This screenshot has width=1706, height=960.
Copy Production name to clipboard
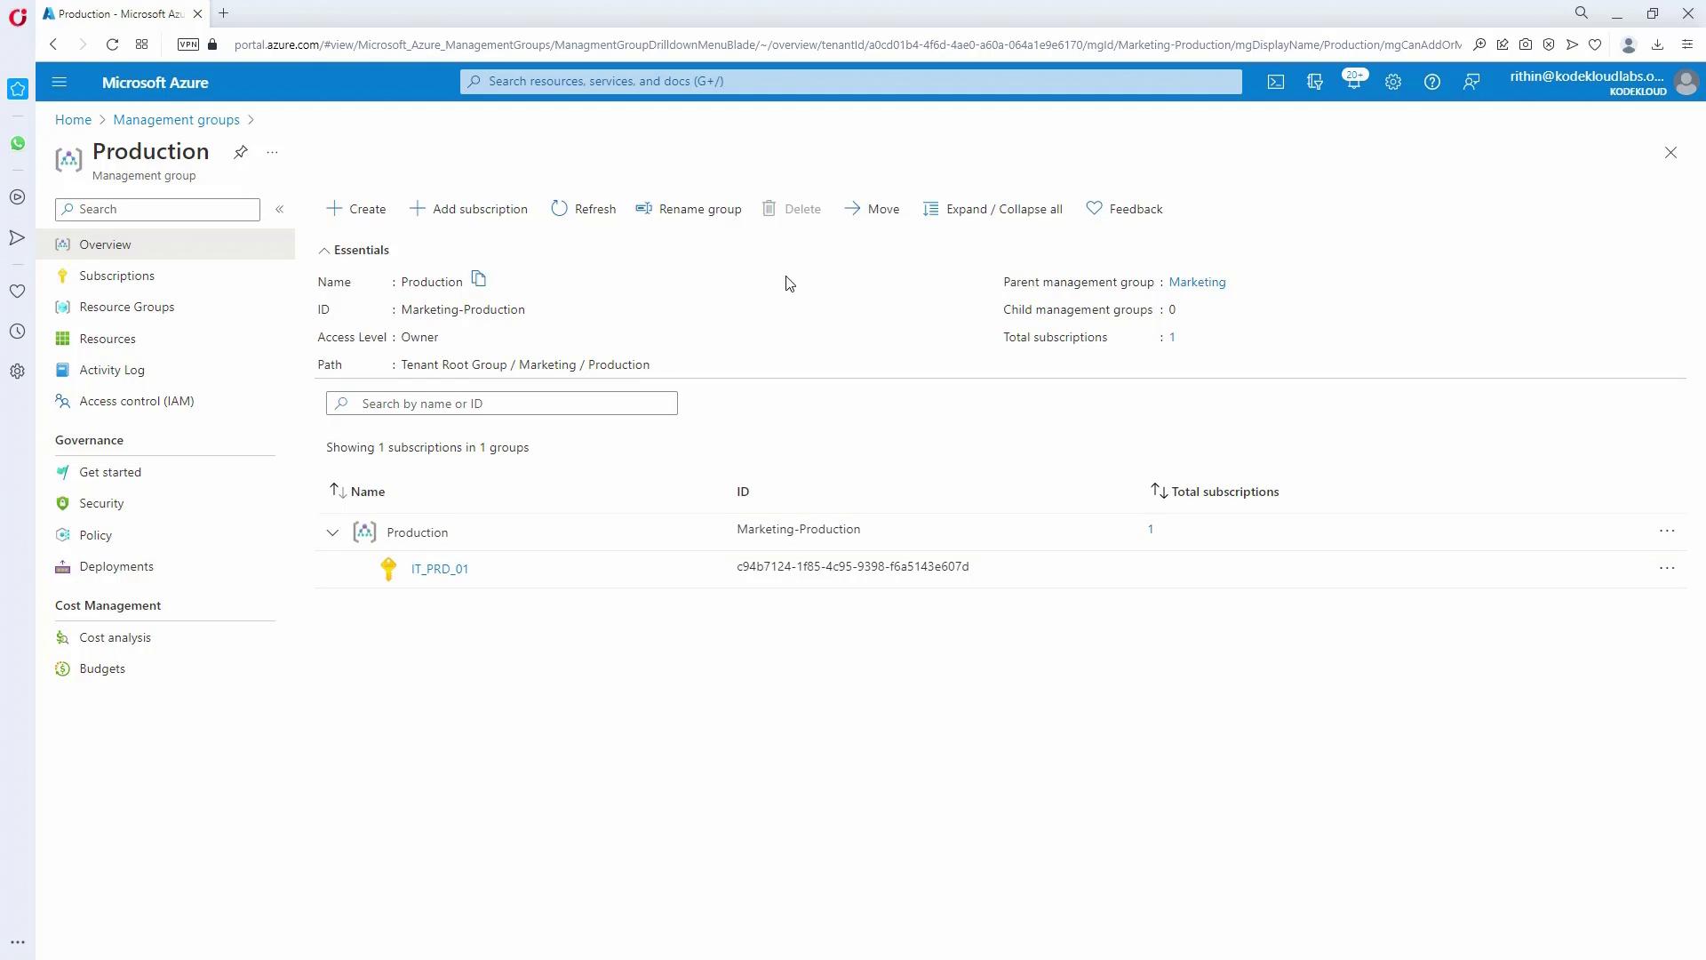click(x=479, y=280)
